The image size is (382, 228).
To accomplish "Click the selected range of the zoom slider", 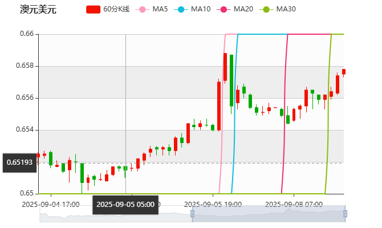I will point(269,214).
